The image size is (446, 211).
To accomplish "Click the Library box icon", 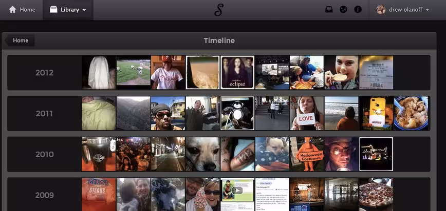I will point(53,10).
